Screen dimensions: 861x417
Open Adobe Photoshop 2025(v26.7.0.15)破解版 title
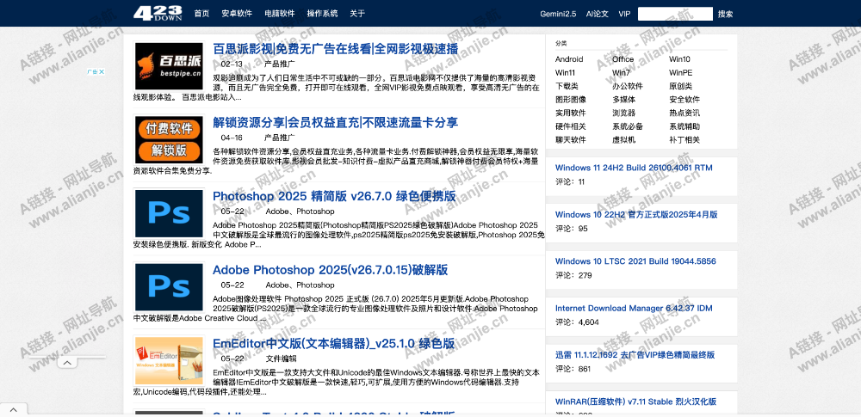coord(330,270)
